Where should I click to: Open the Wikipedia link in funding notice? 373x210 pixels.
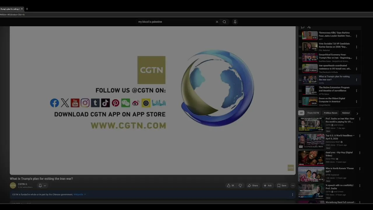(79, 195)
